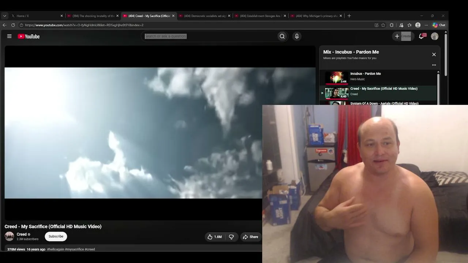Image resolution: width=468 pixels, height=263 pixels.
Task: Open the #mysacrifice hashtag
Action: [74, 249]
